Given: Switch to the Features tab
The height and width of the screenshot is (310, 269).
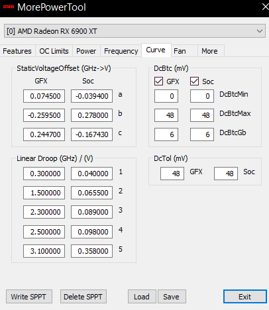Looking at the screenshot, I should click(17, 51).
